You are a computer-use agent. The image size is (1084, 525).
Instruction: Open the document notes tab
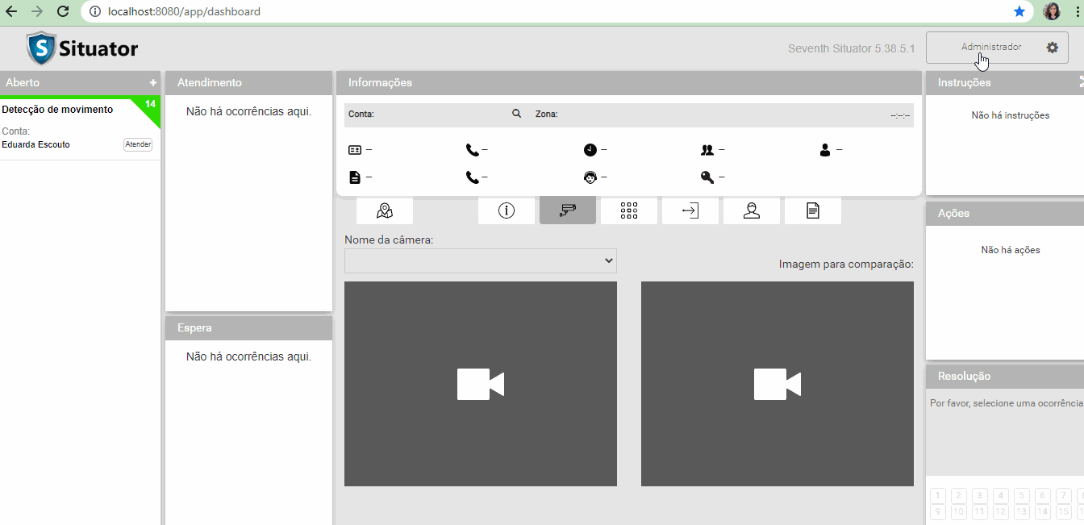pyautogui.click(x=813, y=210)
